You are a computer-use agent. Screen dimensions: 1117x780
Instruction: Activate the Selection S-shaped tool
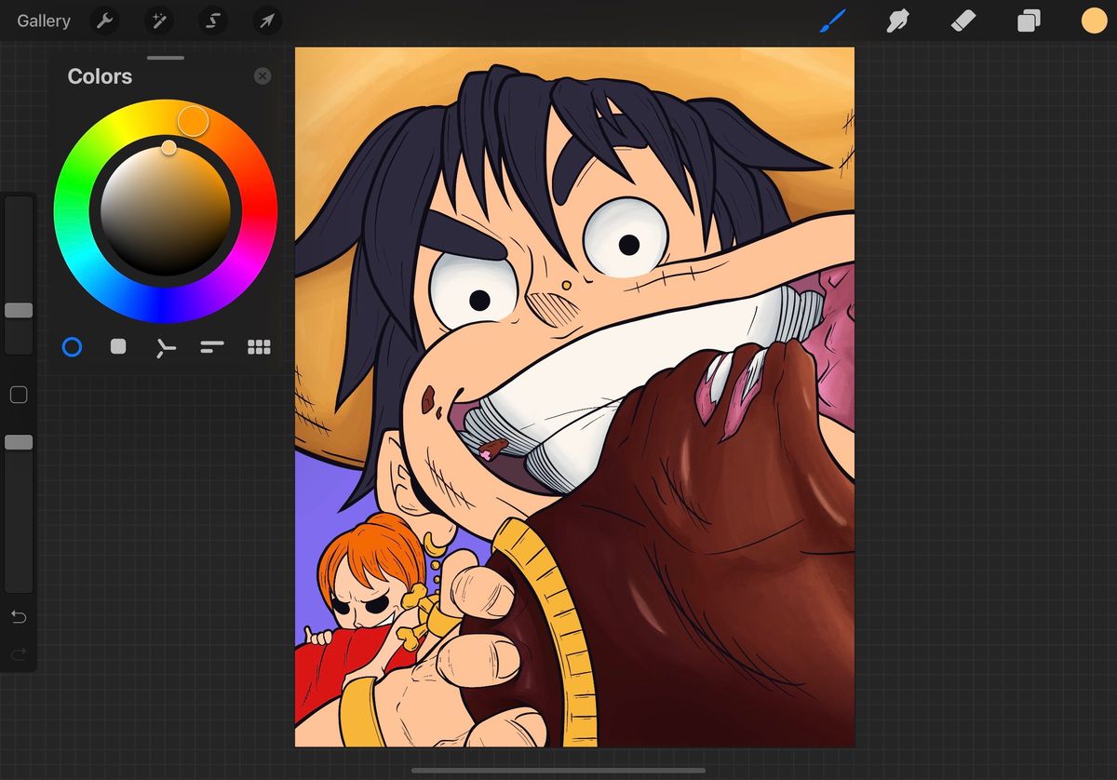coord(213,20)
